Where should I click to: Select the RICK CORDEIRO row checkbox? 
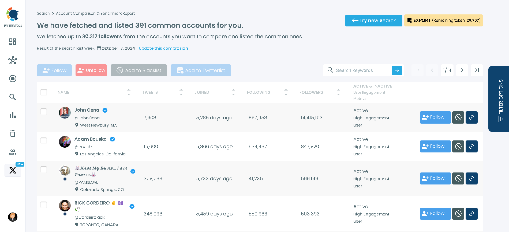point(44,205)
